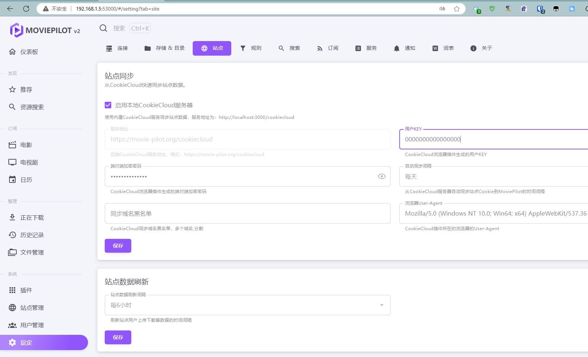The width and height of the screenshot is (588, 357).
Task: Expand 站点数据刷新间隔 dropdown arrow
Action: (x=381, y=305)
